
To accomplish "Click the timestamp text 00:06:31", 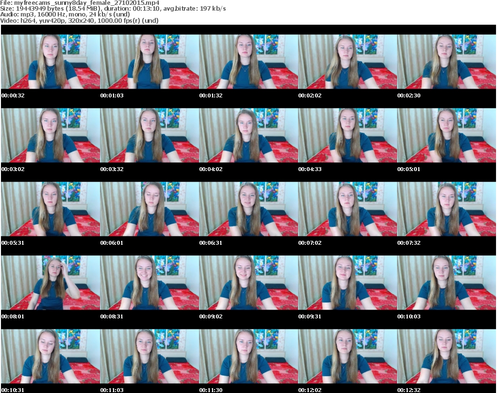I will point(211,243).
